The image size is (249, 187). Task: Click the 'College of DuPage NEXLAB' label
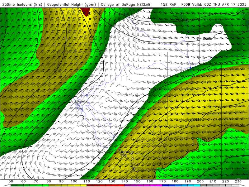coord(126,4)
